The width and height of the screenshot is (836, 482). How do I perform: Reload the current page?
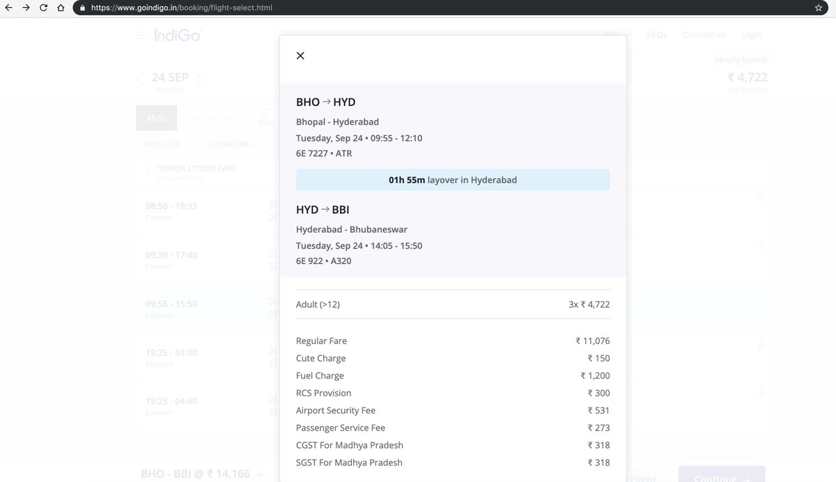pyautogui.click(x=43, y=8)
